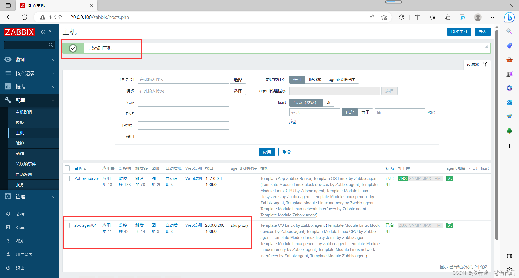Toggle sidebar kiosk/hide icon next to collapse arrows
The width and height of the screenshot is (519, 278).
pos(51,32)
